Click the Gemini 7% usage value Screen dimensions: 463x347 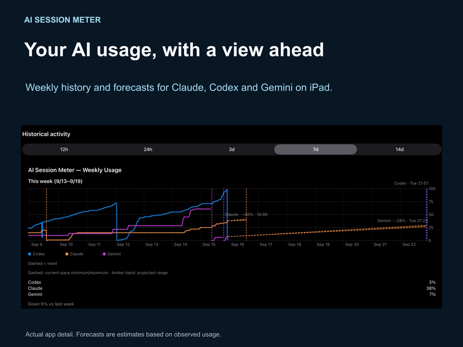432,294
